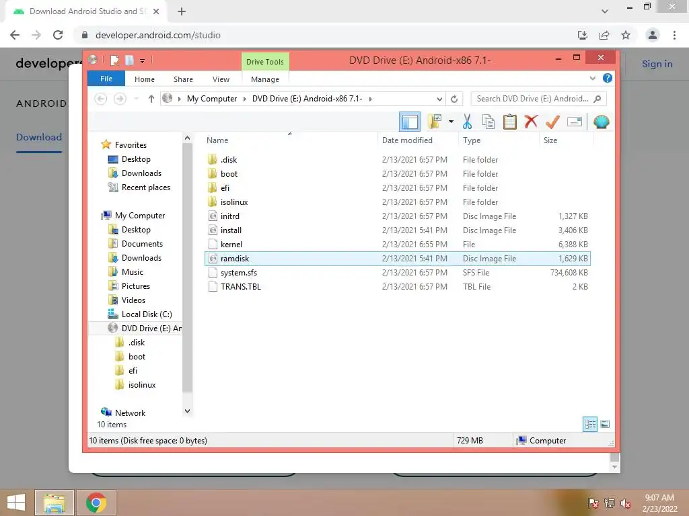Open the Windows Start button
This screenshot has height=516, width=689.
[x=16, y=503]
